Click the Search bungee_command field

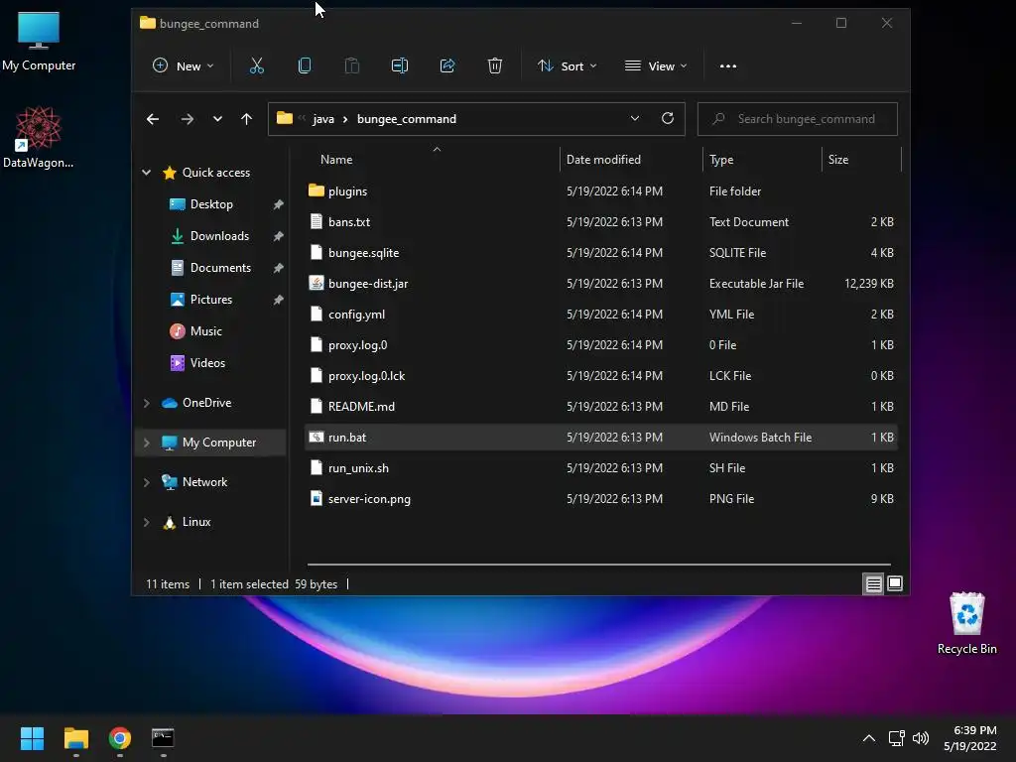point(798,119)
